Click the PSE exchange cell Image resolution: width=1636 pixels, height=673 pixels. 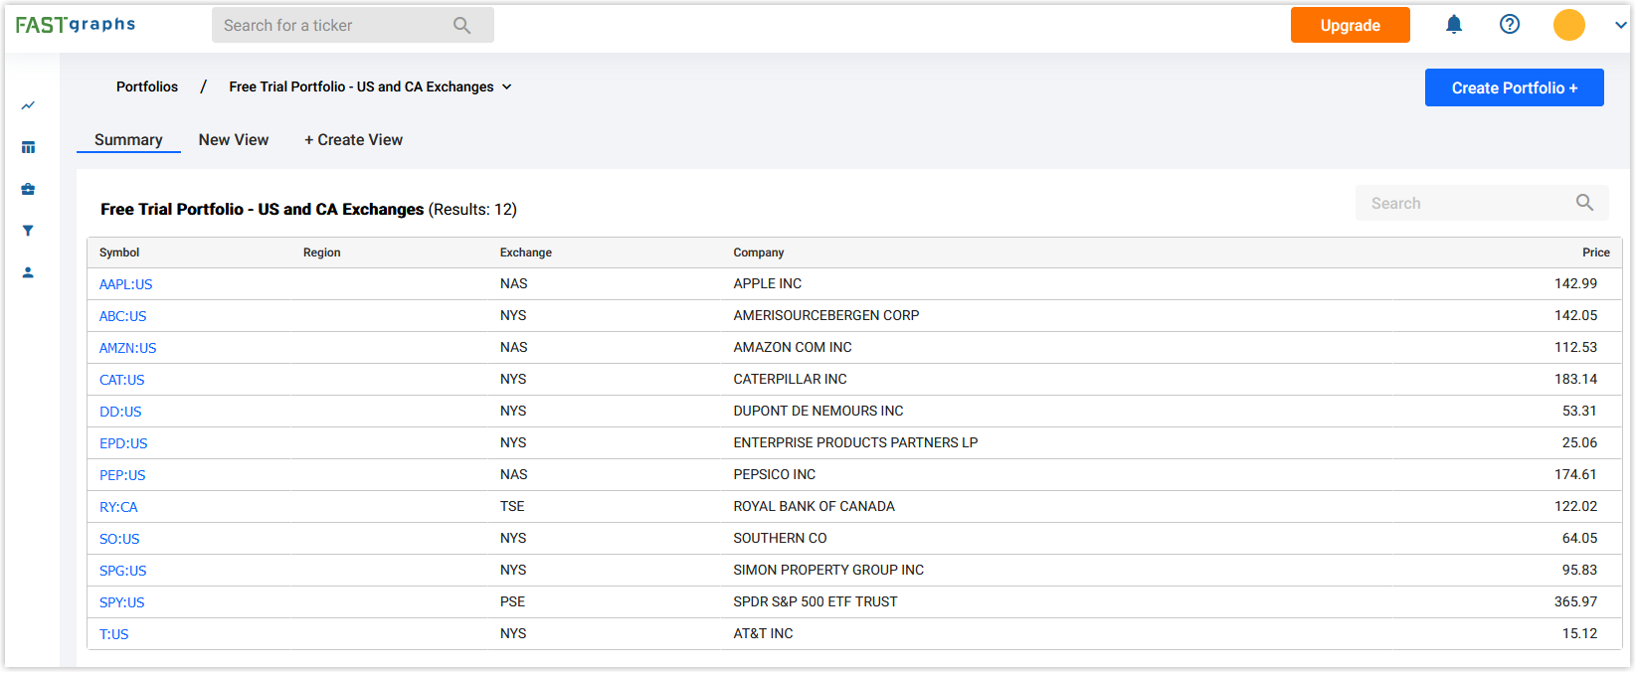(513, 601)
